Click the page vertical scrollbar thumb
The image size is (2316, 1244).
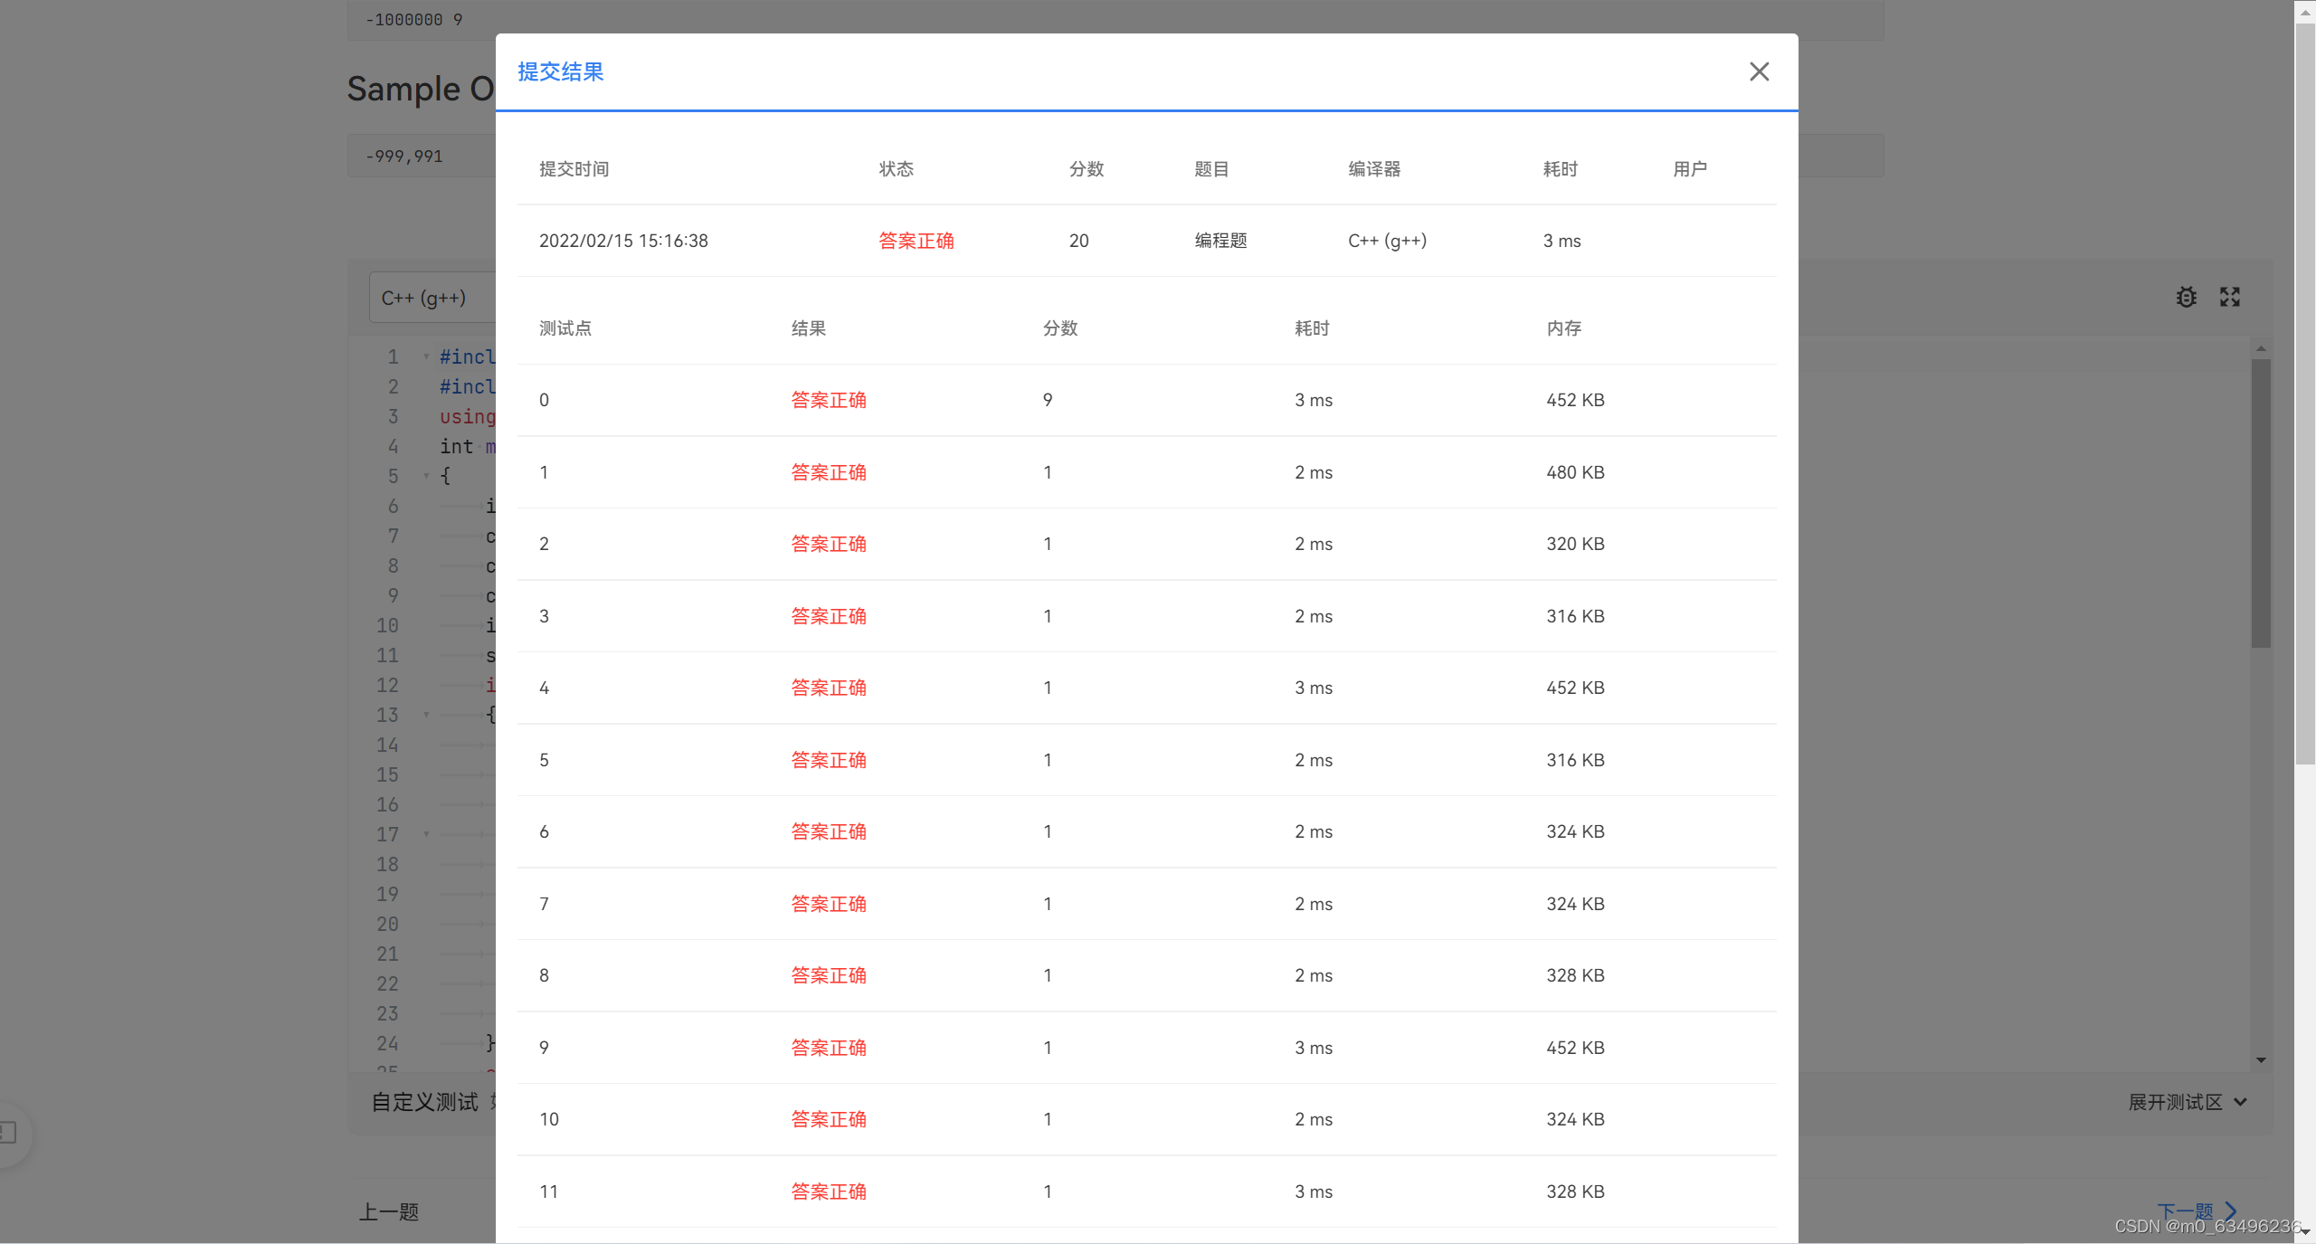pyautogui.click(x=2304, y=394)
